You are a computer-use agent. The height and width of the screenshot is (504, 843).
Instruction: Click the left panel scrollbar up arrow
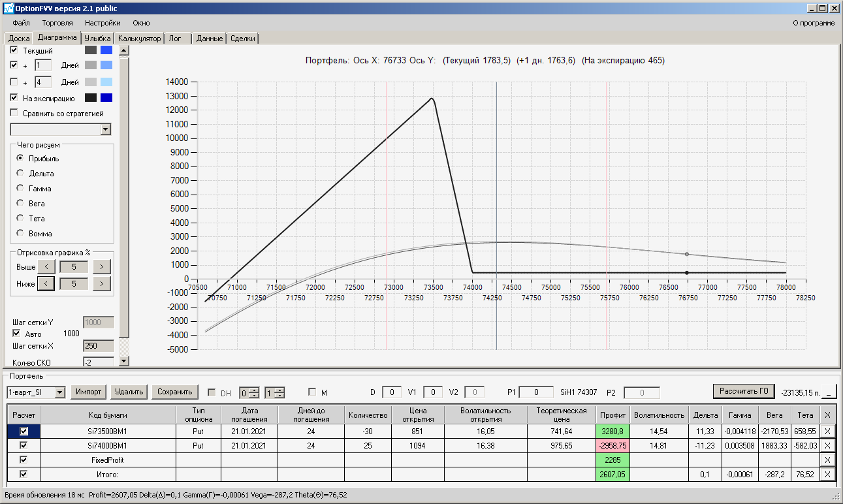[x=124, y=50]
